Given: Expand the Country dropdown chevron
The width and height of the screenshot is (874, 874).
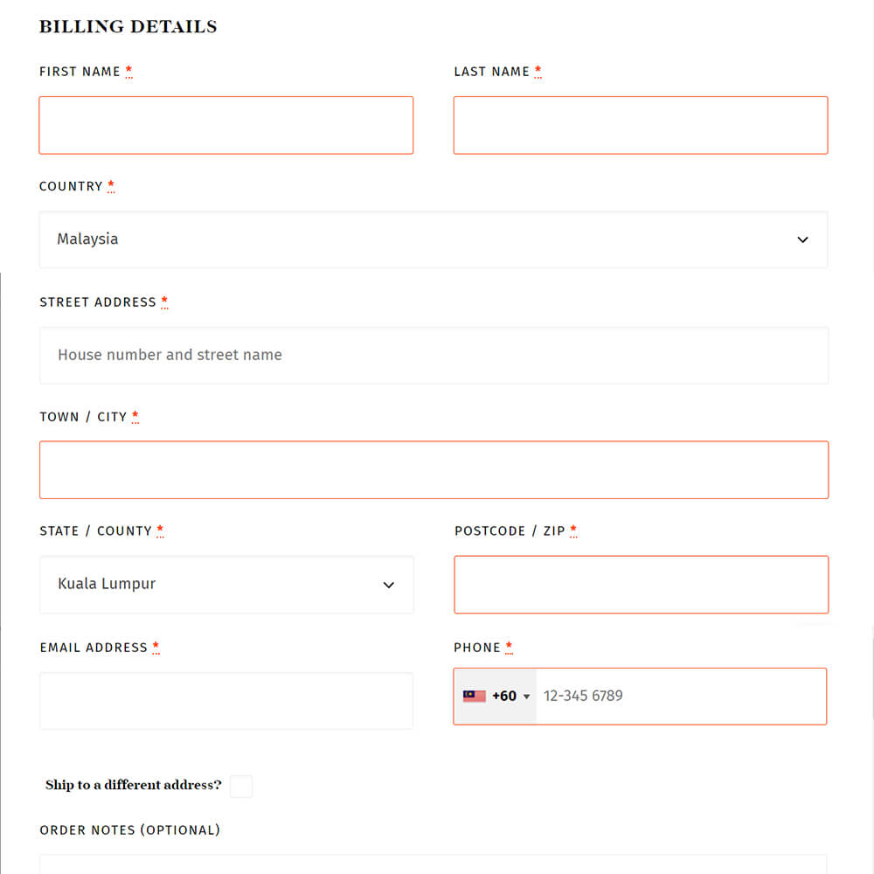Looking at the screenshot, I should (802, 239).
